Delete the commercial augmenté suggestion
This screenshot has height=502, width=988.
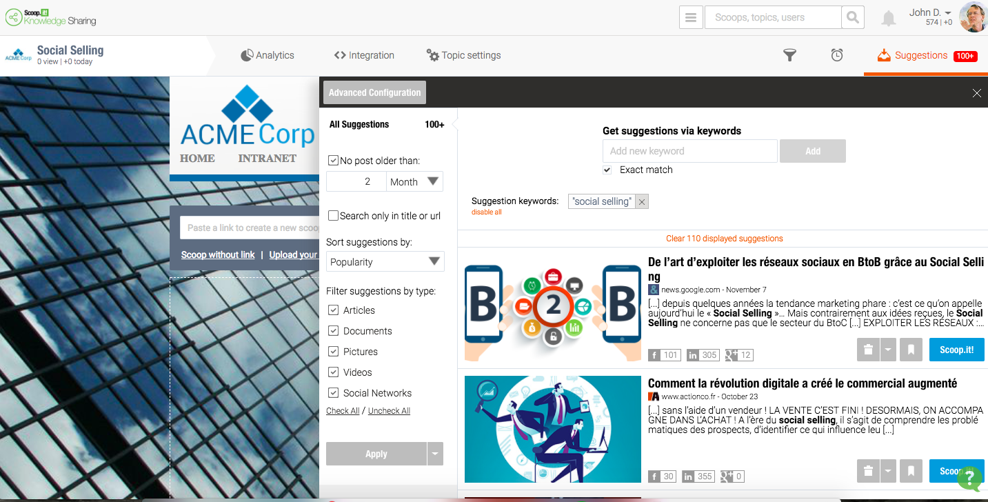868,471
